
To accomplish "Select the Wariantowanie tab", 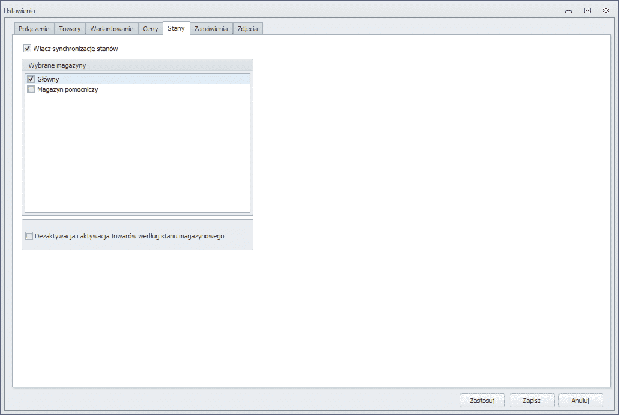I will pyautogui.click(x=112, y=29).
